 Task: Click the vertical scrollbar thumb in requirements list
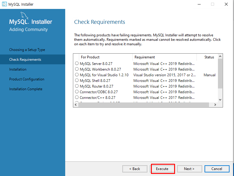pyautogui.click(x=220, y=74)
